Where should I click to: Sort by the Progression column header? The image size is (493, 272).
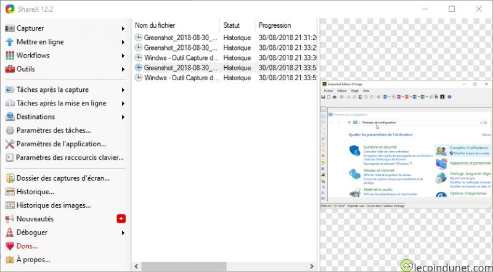tap(285, 25)
